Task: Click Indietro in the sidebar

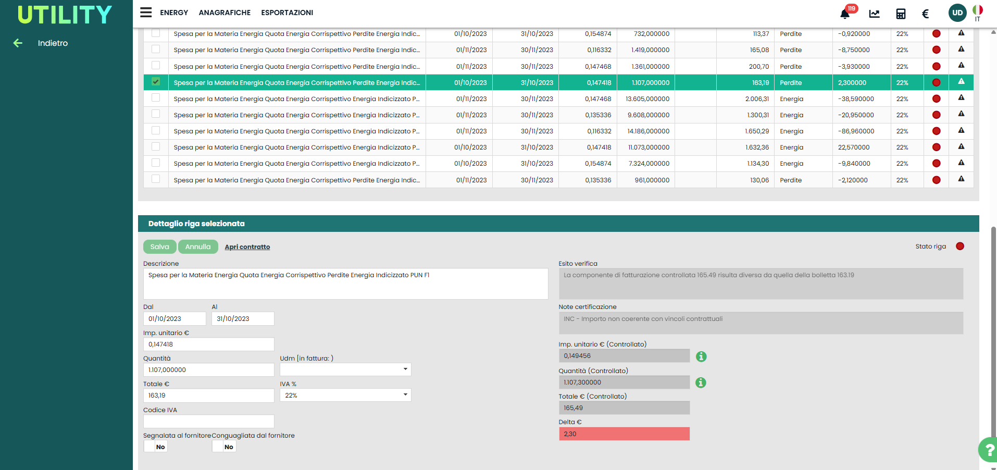Action: click(53, 43)
